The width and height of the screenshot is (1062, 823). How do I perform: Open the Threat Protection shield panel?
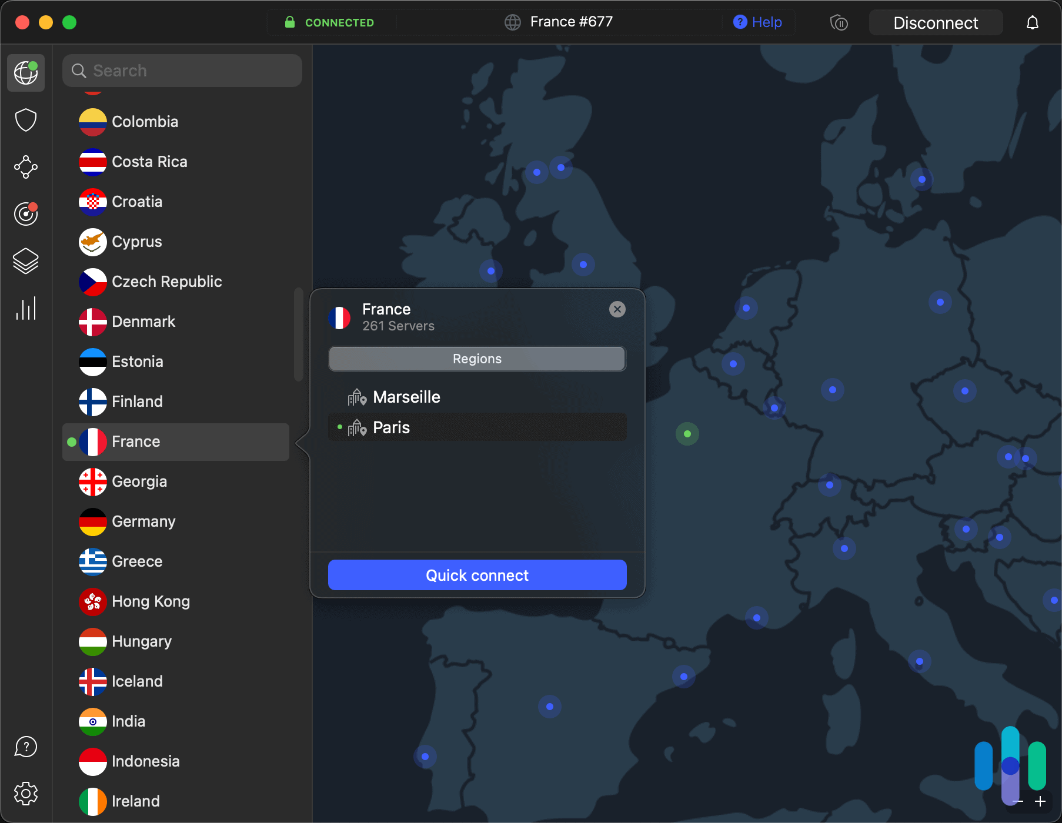(25, 120)
